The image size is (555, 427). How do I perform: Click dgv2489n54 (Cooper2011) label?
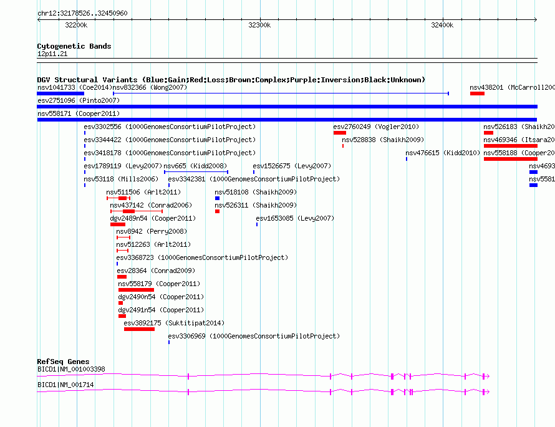point(153,218)
